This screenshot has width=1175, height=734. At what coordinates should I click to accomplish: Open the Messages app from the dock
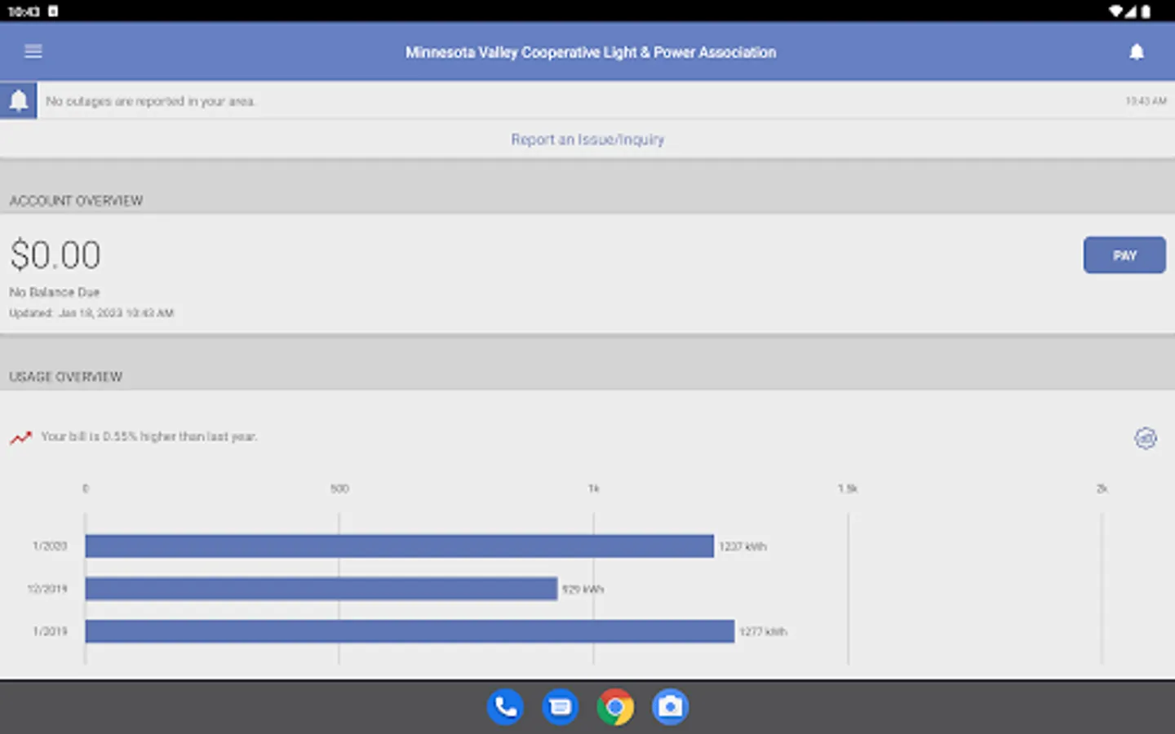coord(561,707)
